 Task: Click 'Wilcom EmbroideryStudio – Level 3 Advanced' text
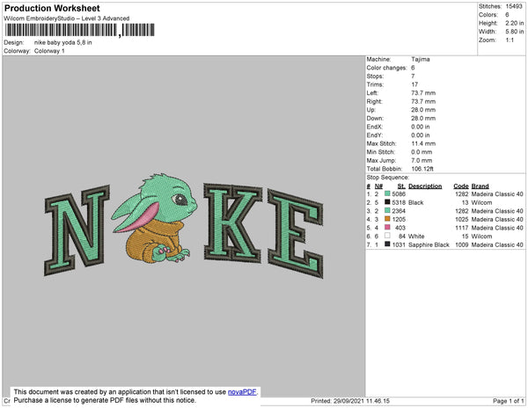tap(67, 18)
